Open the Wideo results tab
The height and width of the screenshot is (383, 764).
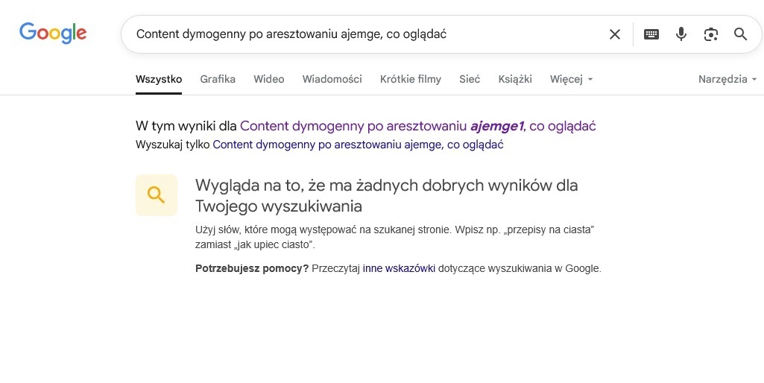(269, 79)
